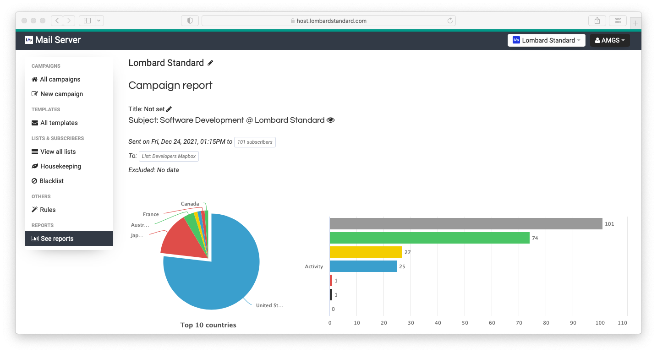Click the reload page icon in address bar

[450, 21]
